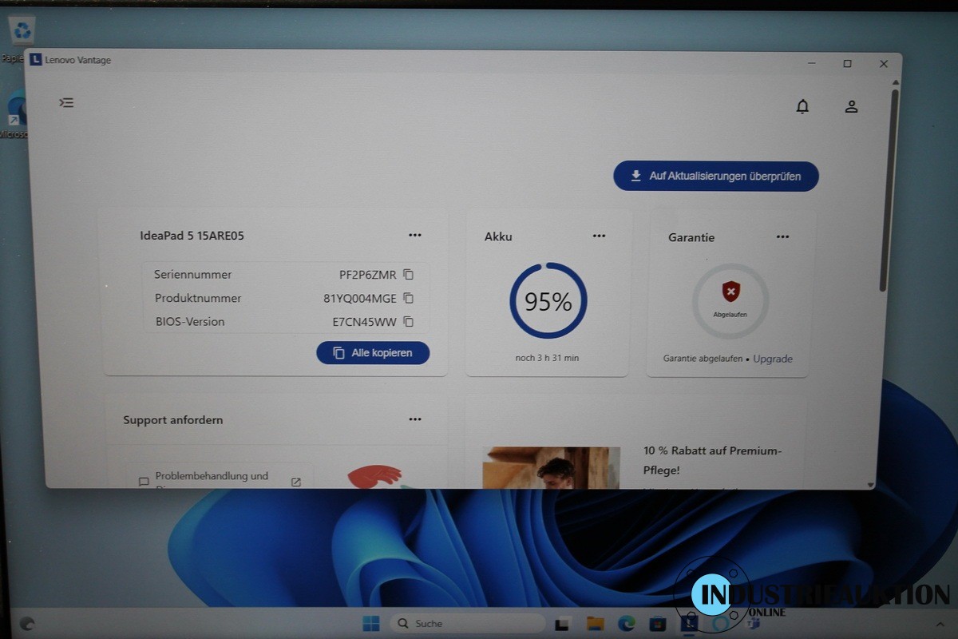The image size is (958, 639).
Task: Open Task View from the taskbar
Action: (x=563, y=624)
